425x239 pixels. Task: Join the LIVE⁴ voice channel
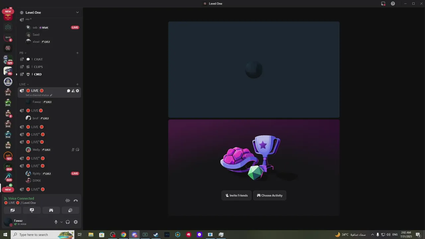click(x=49, y=134)
